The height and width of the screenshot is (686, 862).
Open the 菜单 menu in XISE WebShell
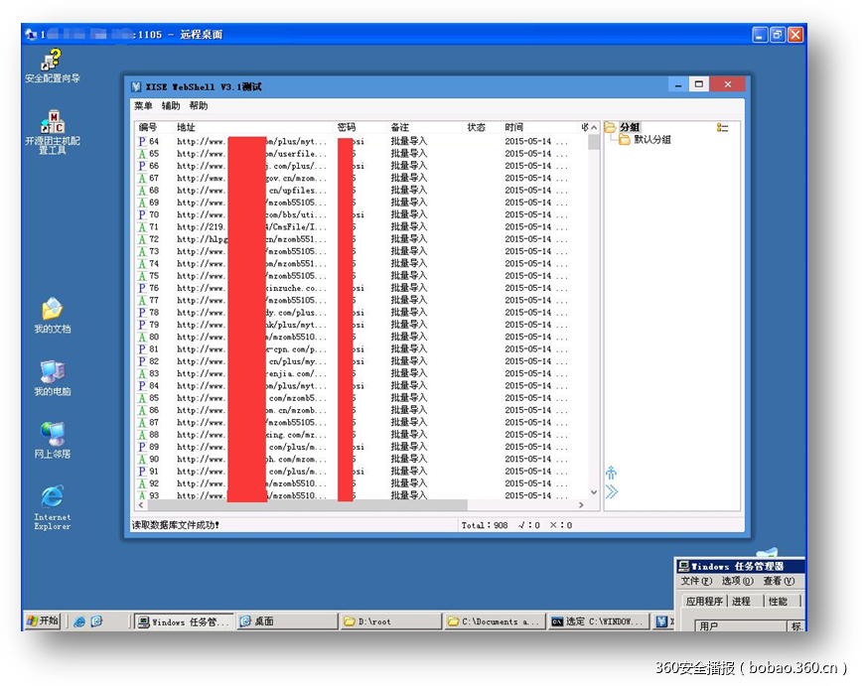143,106
